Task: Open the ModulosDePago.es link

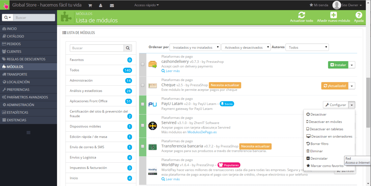Action: pos(202,132)
